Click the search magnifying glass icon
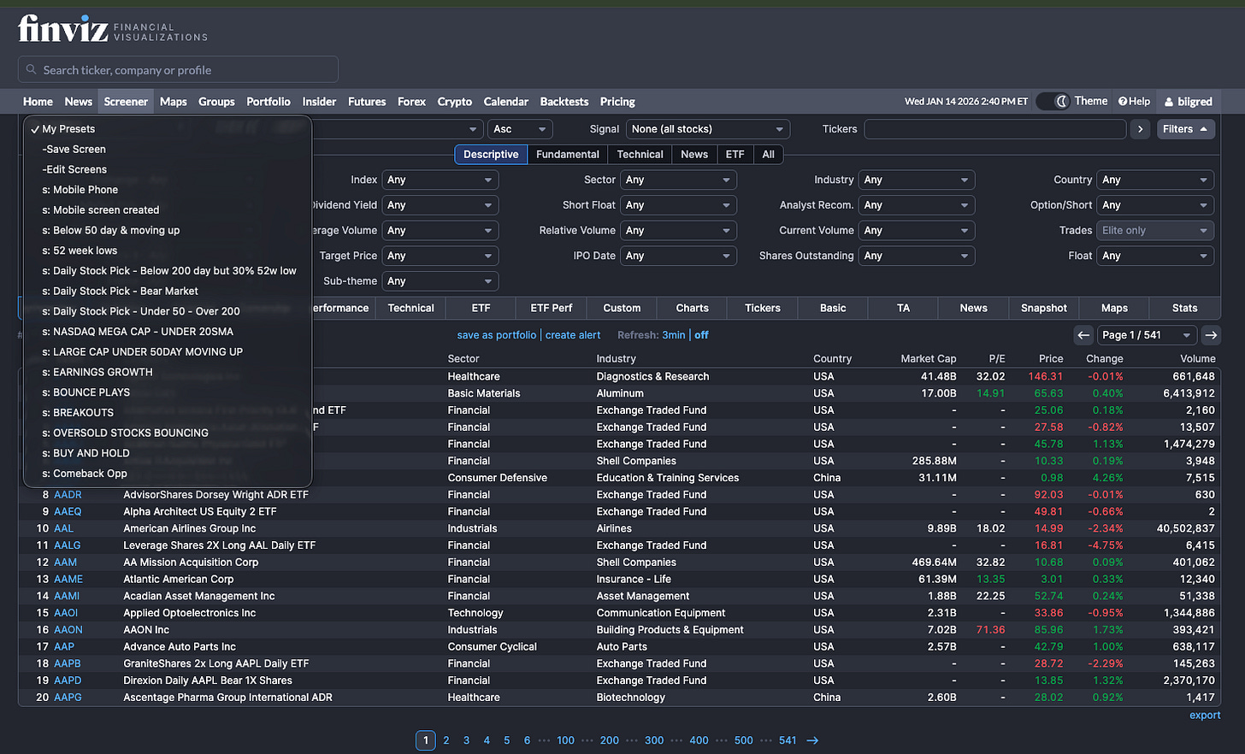Viewport: 1245px width, 754px height. pyautogui.click(x=31, y=69)
